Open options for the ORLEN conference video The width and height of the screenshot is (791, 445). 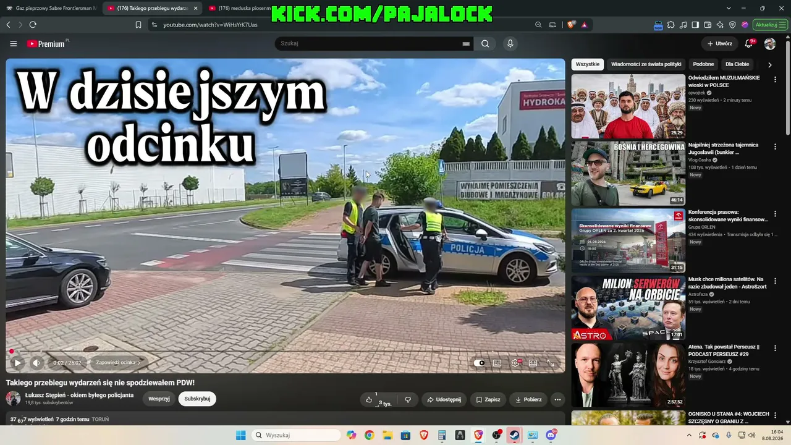775,213
